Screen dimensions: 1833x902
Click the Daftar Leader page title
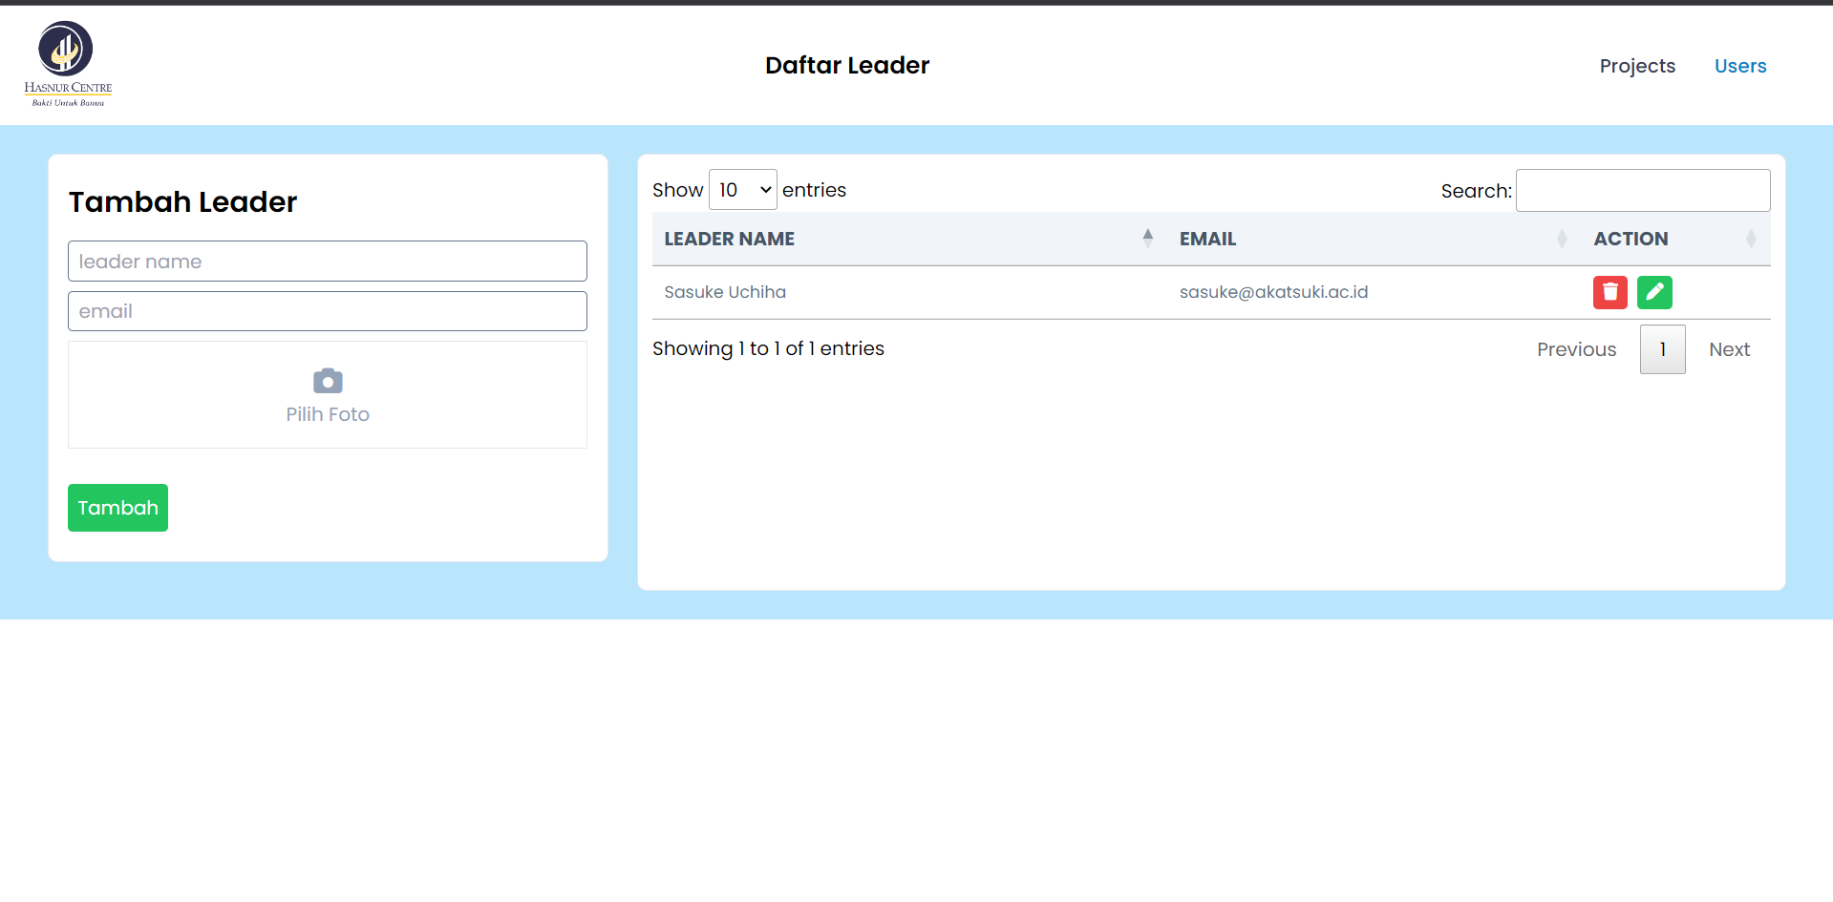pyautogui.click(x=847, y=65)
